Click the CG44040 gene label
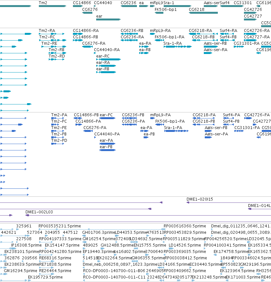The height and width of the screenshot is (282, 271). (103, 3)
